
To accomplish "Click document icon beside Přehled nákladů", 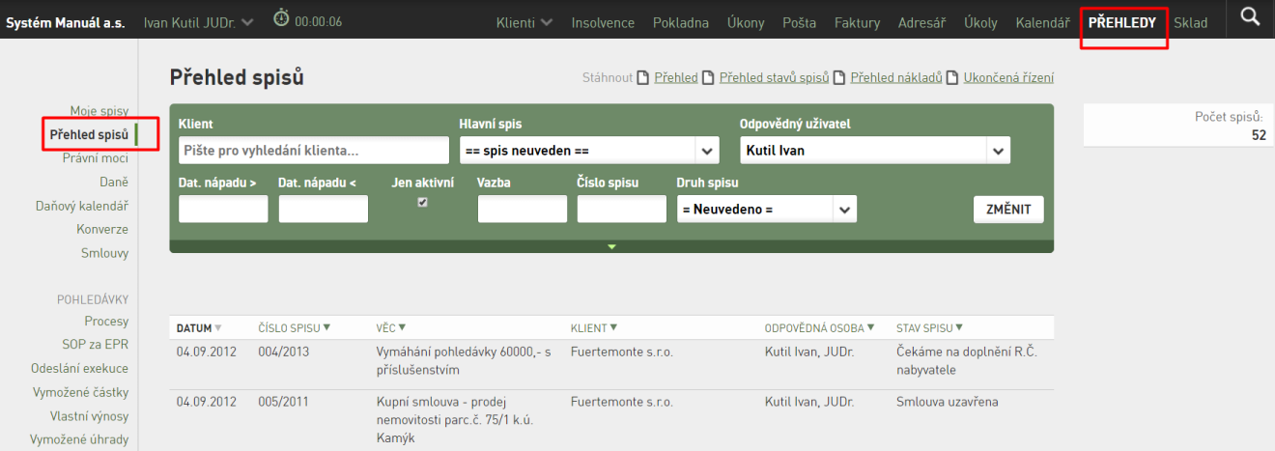I will point(840,77).
